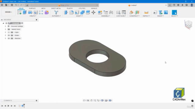
Task: Activate the root component radio button
Action: tap(22, 23)
